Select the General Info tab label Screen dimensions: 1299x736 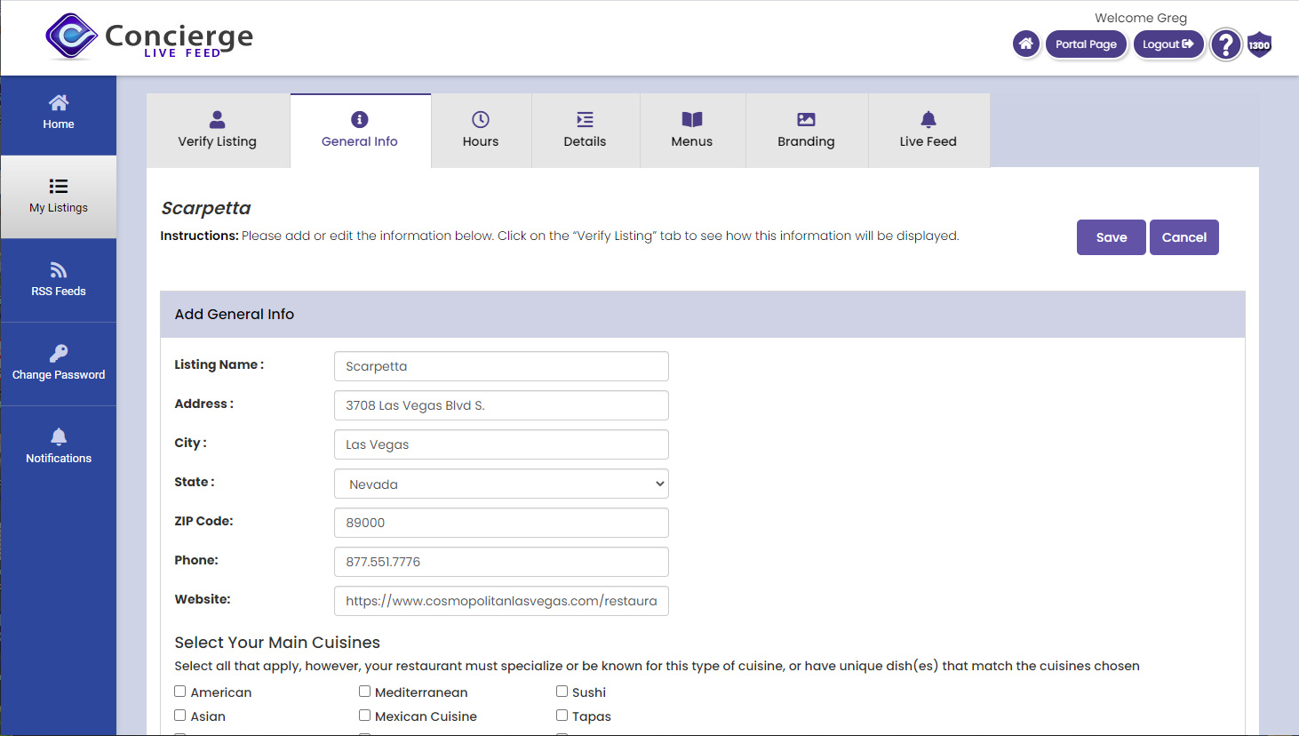click(360, 141)
